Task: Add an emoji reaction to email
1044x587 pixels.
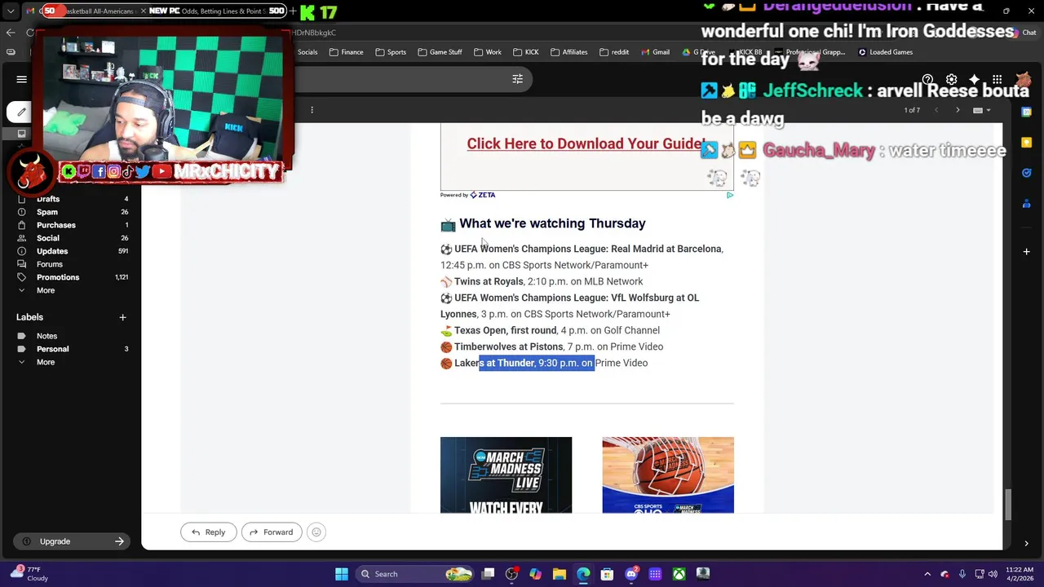Action: (x=316, y=532)
